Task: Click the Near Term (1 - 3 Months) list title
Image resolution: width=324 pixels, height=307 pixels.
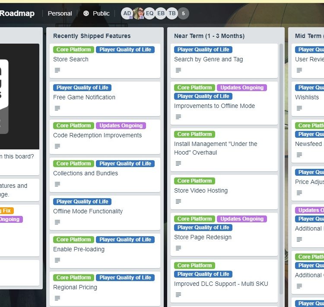Action: pyautogui.click(x=209, y=36)
